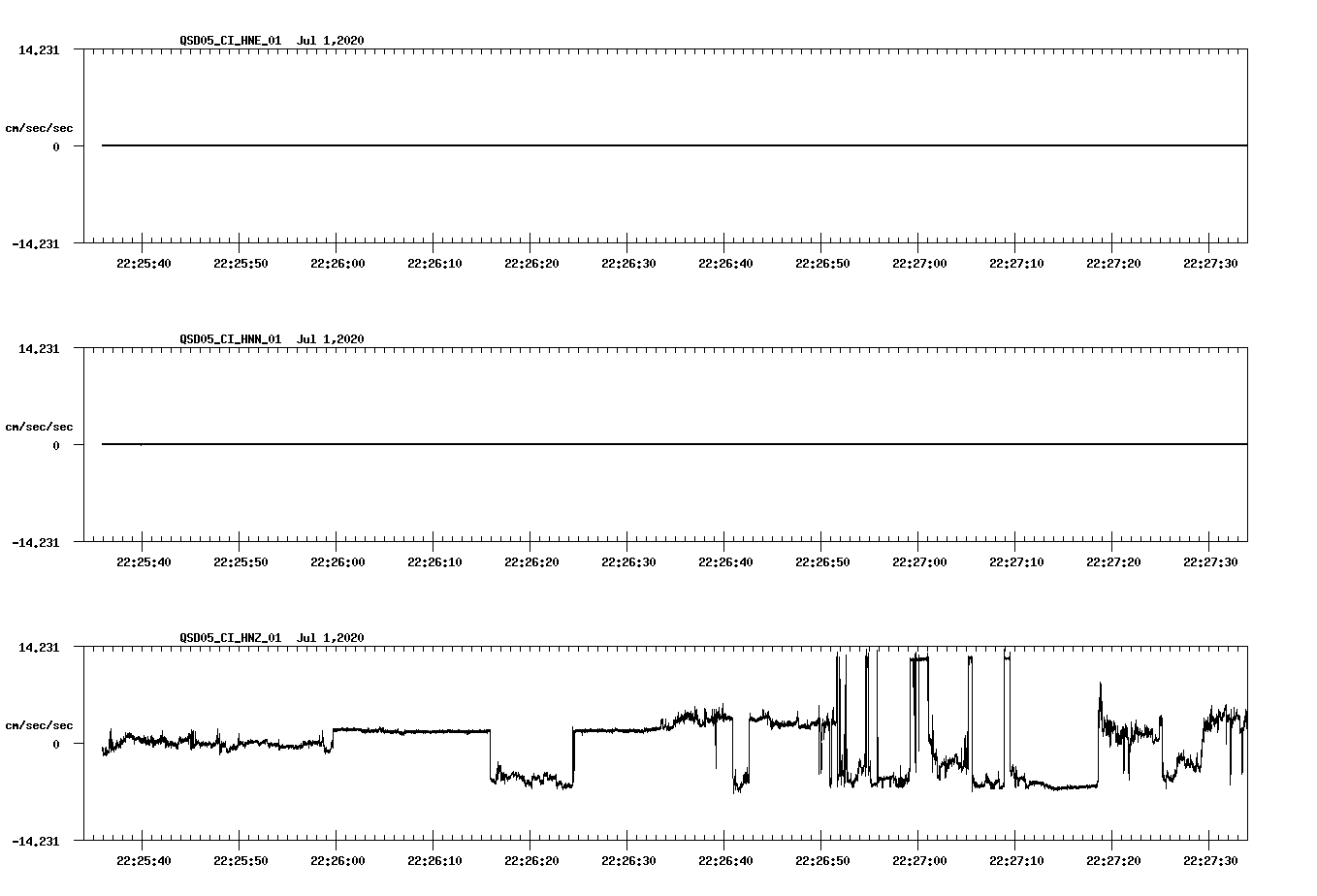Click the cm/sec/sec unit label of HNZ plot
The width and height of the screenshot is (1317, 896).
click(x=39, y=725)
